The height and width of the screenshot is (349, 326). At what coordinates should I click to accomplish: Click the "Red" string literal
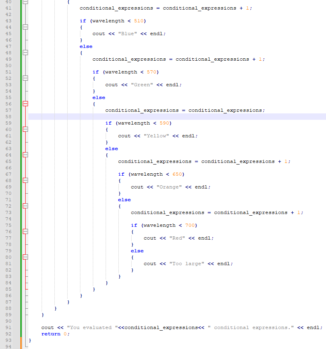177,238
